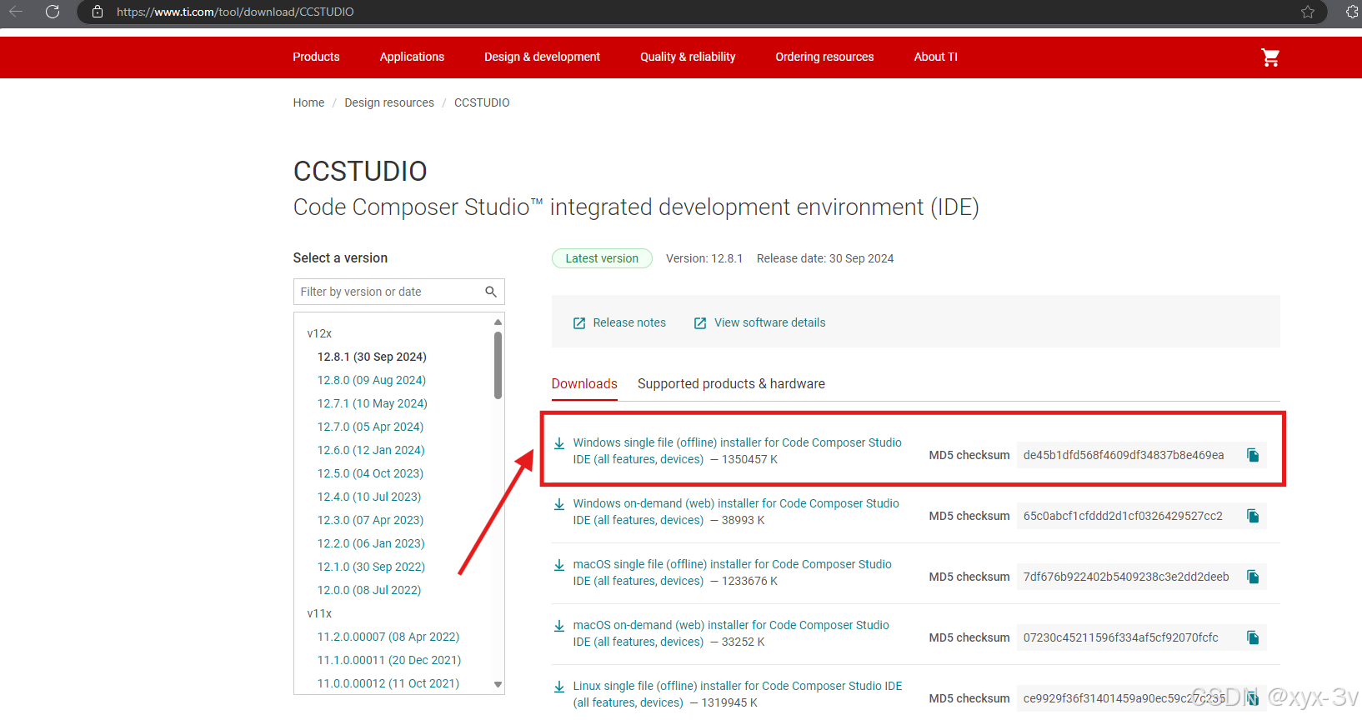Open View software details link
Viewport: 1362px width, 720px height.
coord(769,322)
